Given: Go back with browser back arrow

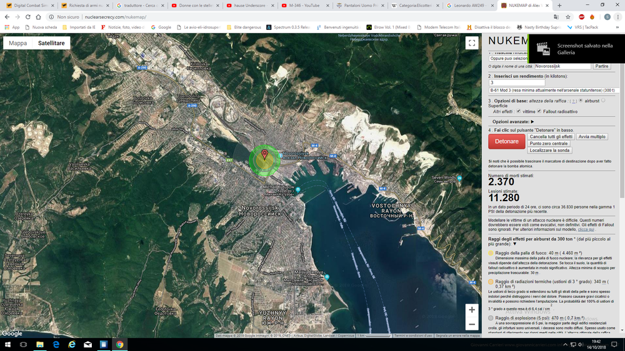Looking at the screenshot, I should point(7,17).
